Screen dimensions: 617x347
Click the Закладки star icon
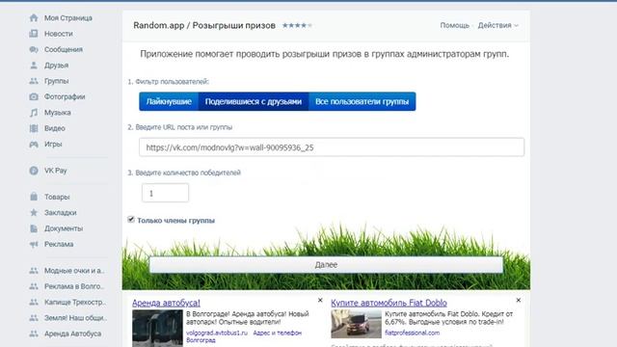click(x=34, y=212)
